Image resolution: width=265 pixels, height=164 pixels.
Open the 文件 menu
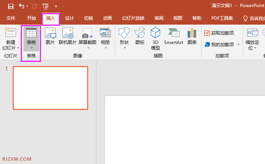(11, 18)
